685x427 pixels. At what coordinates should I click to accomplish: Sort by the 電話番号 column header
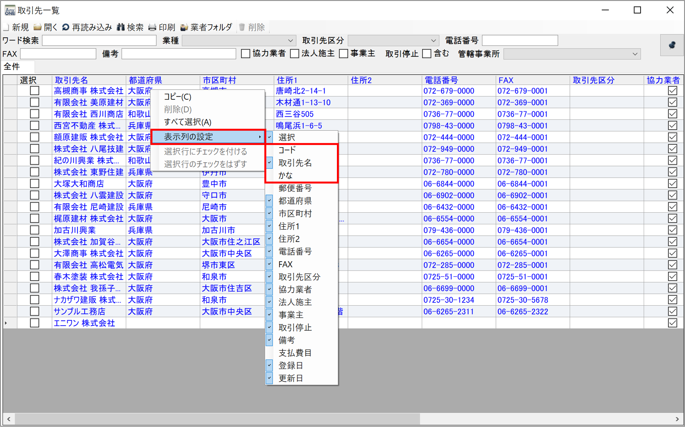[441, 80]
